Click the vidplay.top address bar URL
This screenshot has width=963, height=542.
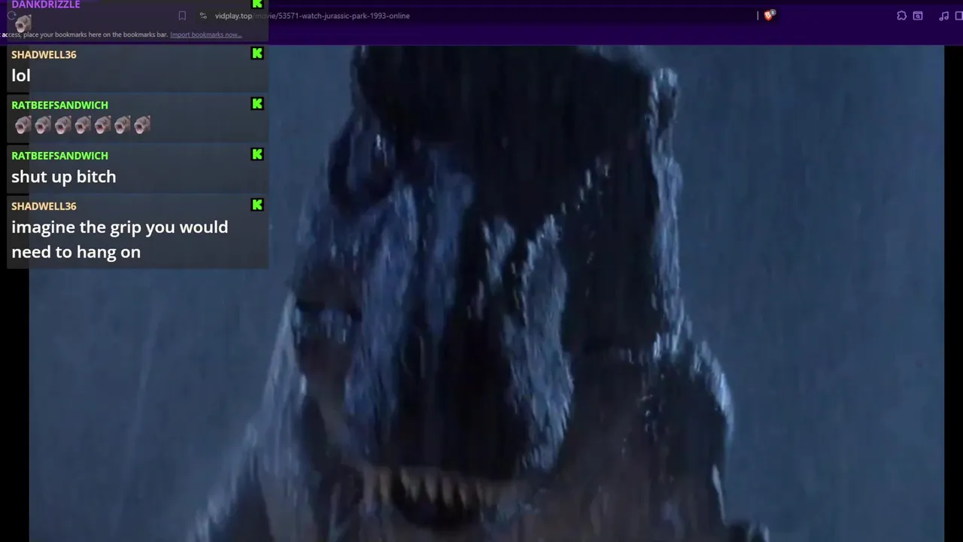[312, 16]
